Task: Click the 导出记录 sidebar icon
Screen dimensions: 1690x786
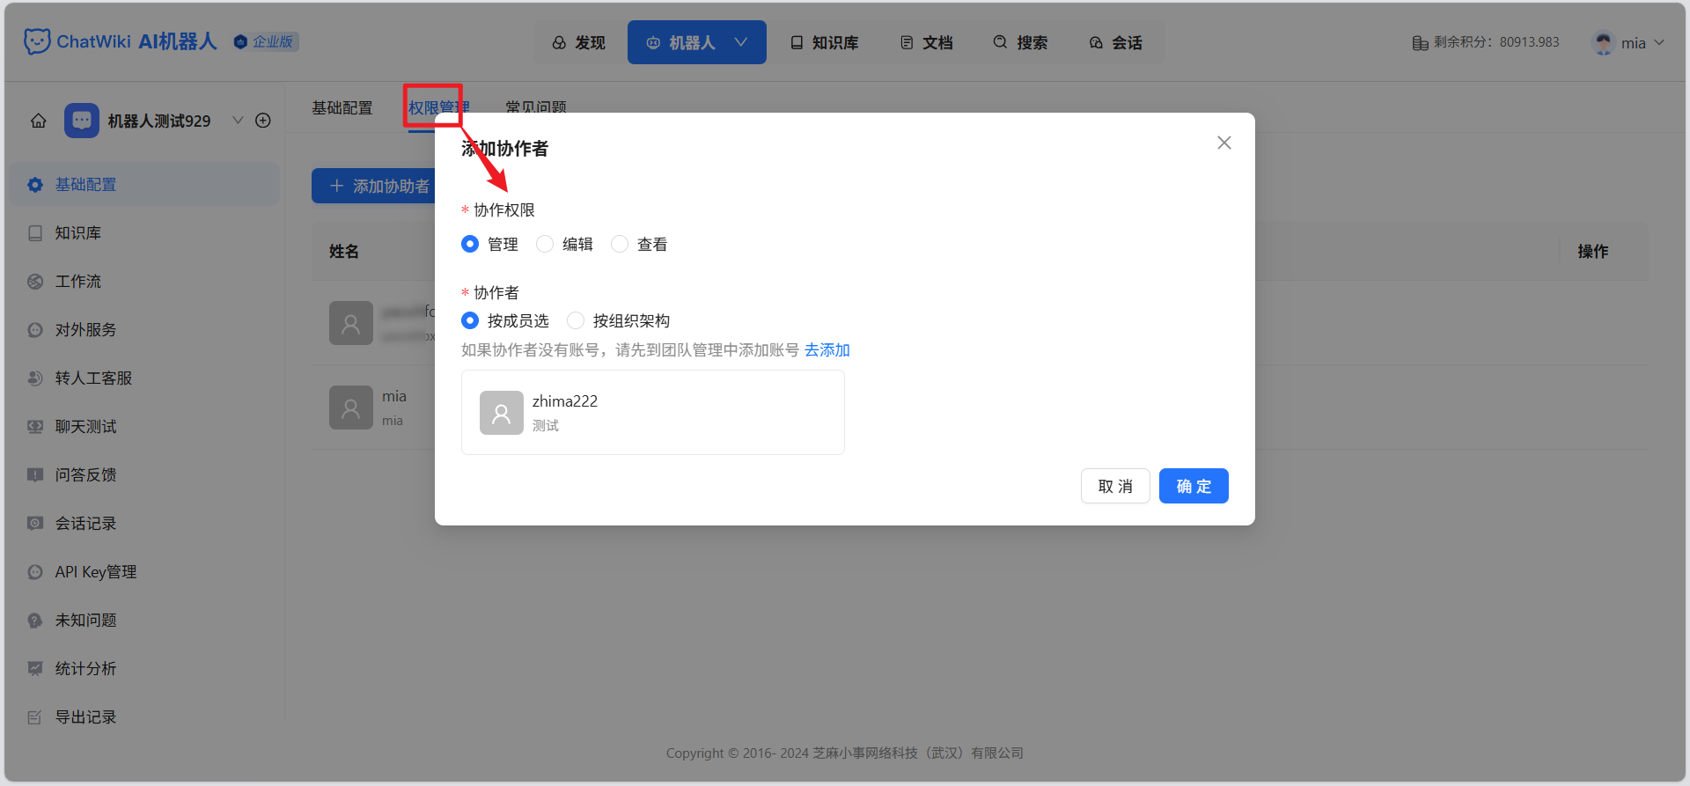Action: pos(35,717)
